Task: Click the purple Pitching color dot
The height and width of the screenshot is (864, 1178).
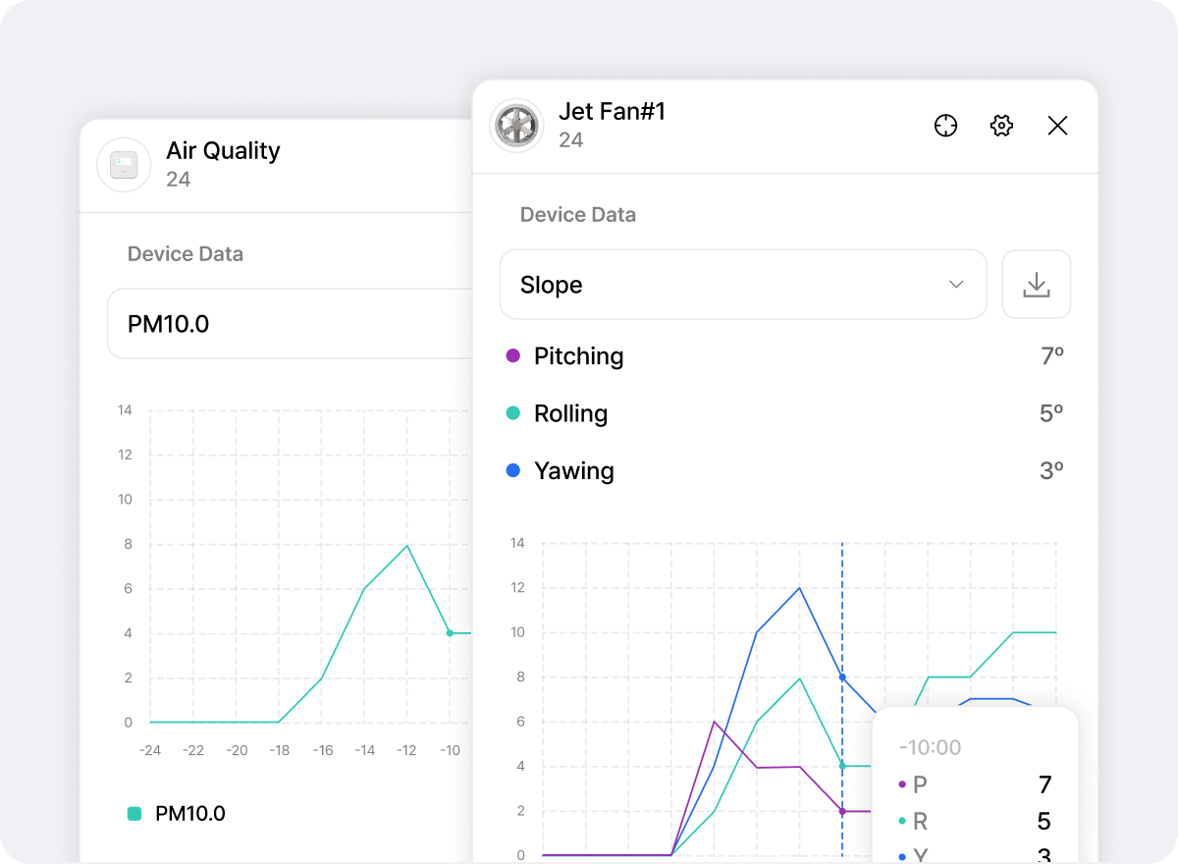Action: [x=512, y=356]
